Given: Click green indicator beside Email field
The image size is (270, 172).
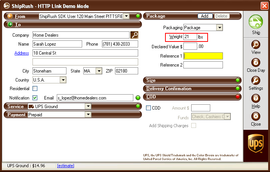Looking at the screenshot, I should (138, 98).
